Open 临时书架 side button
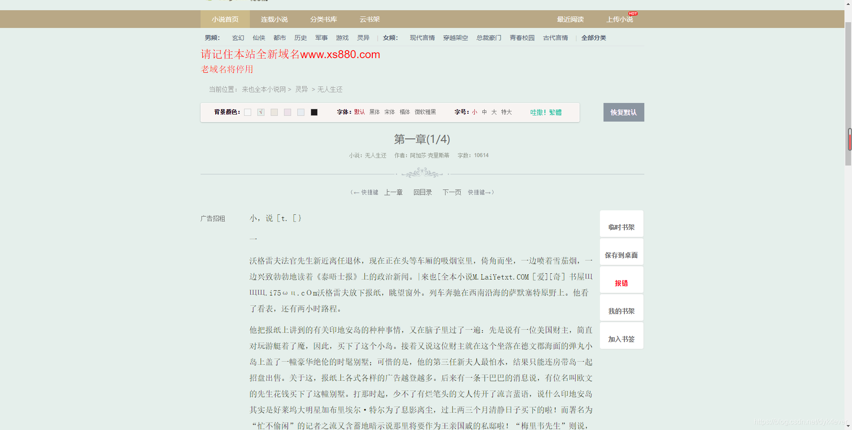This screenshot has width=852, height=430. tap(621, 224)
